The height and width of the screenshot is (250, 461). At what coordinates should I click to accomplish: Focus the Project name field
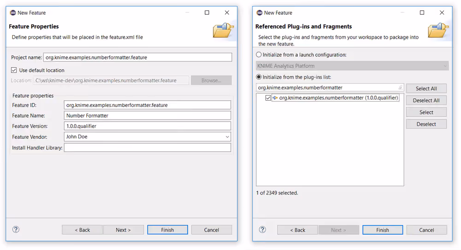click(137, 57)
